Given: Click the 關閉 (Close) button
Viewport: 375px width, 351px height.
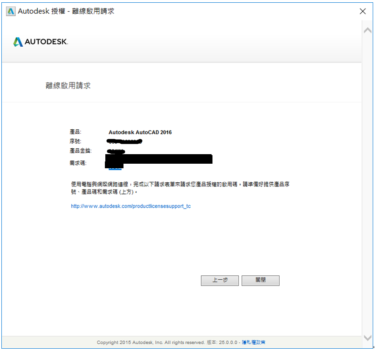Looking at the screenshot, I should point(261,280).
